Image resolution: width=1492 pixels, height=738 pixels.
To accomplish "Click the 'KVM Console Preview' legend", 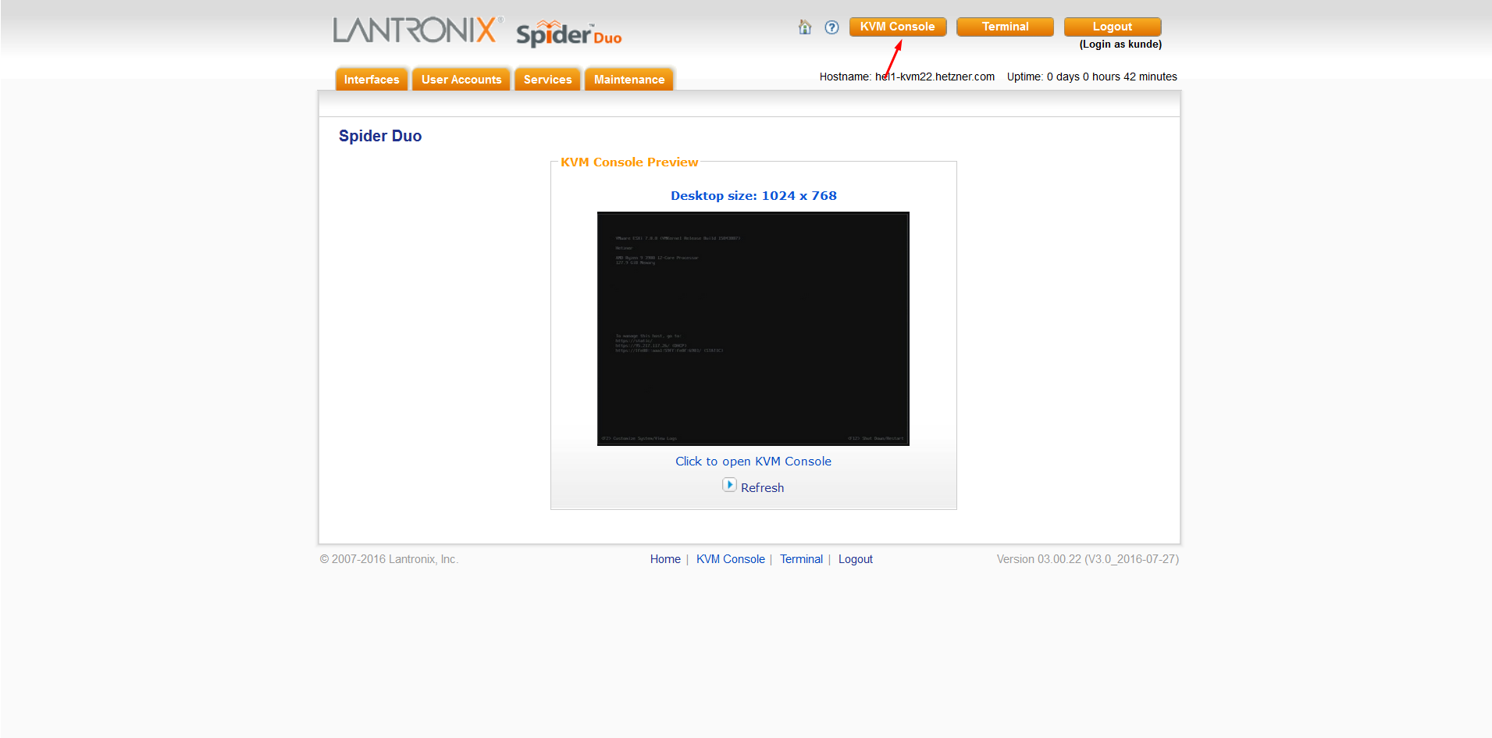I will tap(629, 162).
